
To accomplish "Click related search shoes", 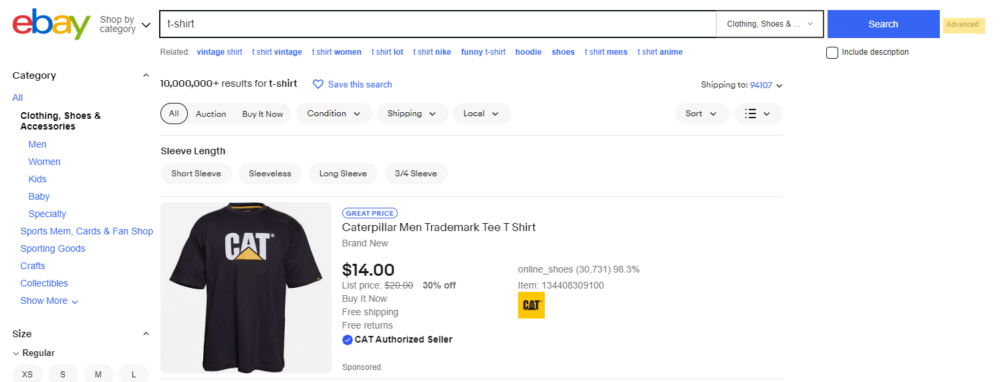I will point(563,52).
